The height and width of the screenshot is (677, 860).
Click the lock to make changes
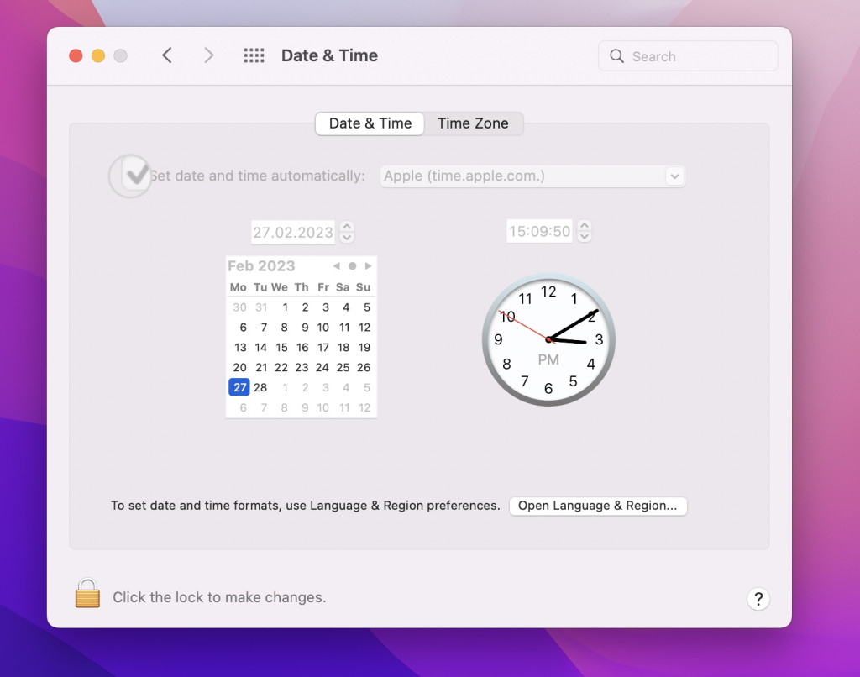[87, 593]
